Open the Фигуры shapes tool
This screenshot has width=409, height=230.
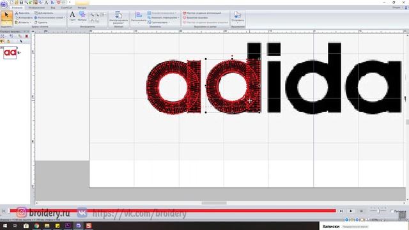[82, 16]
